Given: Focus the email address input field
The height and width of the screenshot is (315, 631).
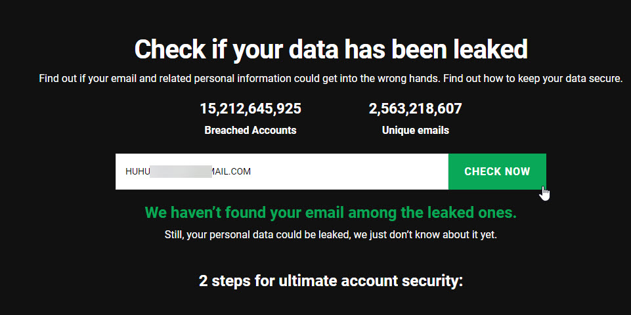Looking at the screenshot, I should (282, 172).
